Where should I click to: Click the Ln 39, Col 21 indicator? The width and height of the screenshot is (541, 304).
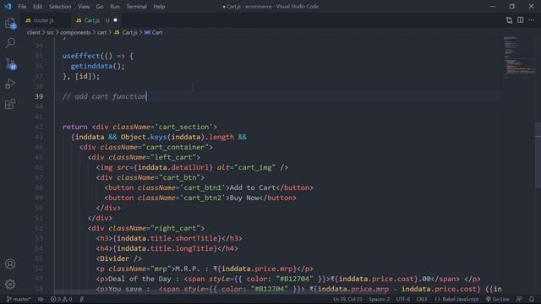[347, 299]
